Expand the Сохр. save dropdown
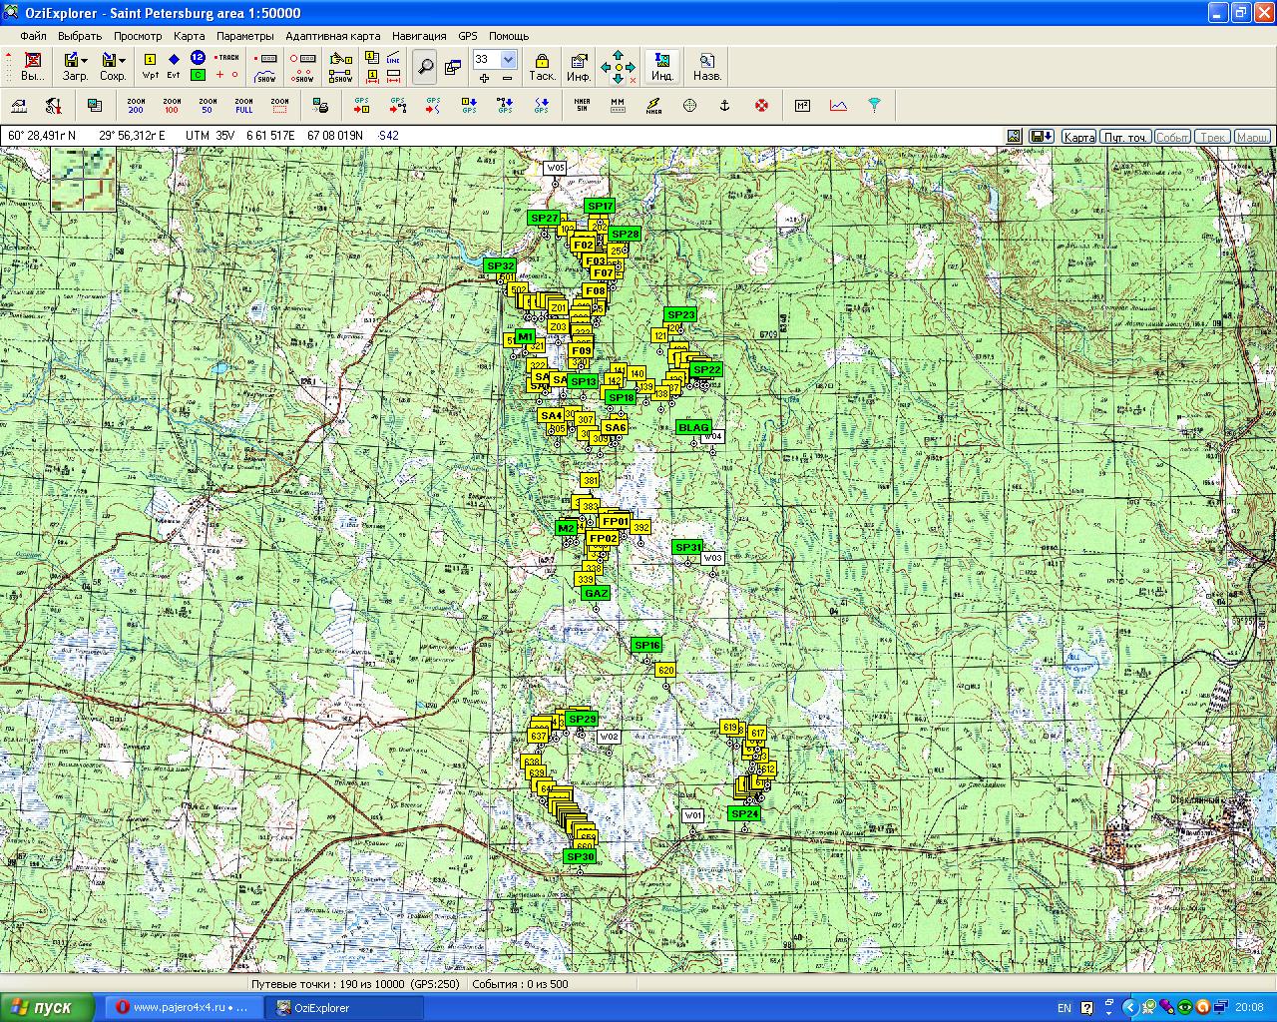Image resolution: width=1277 pixels, height=1022 pixels. pos(122,61)
